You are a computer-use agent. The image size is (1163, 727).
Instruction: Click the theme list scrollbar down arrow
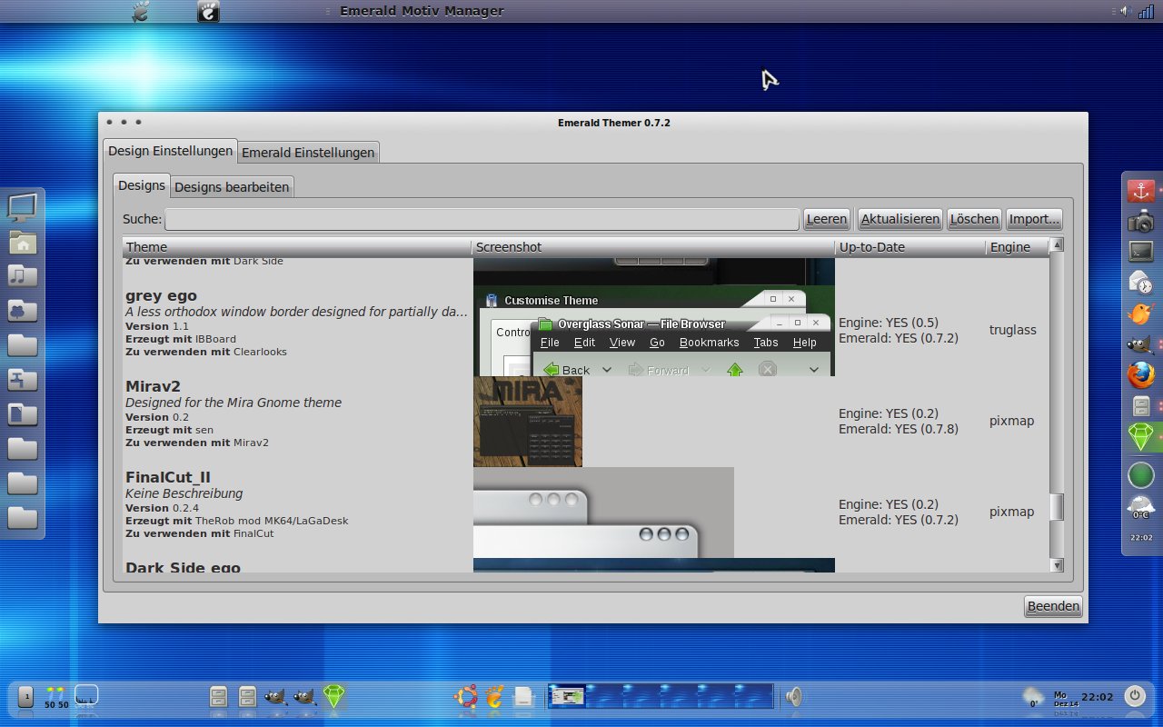click(1057, 565)
